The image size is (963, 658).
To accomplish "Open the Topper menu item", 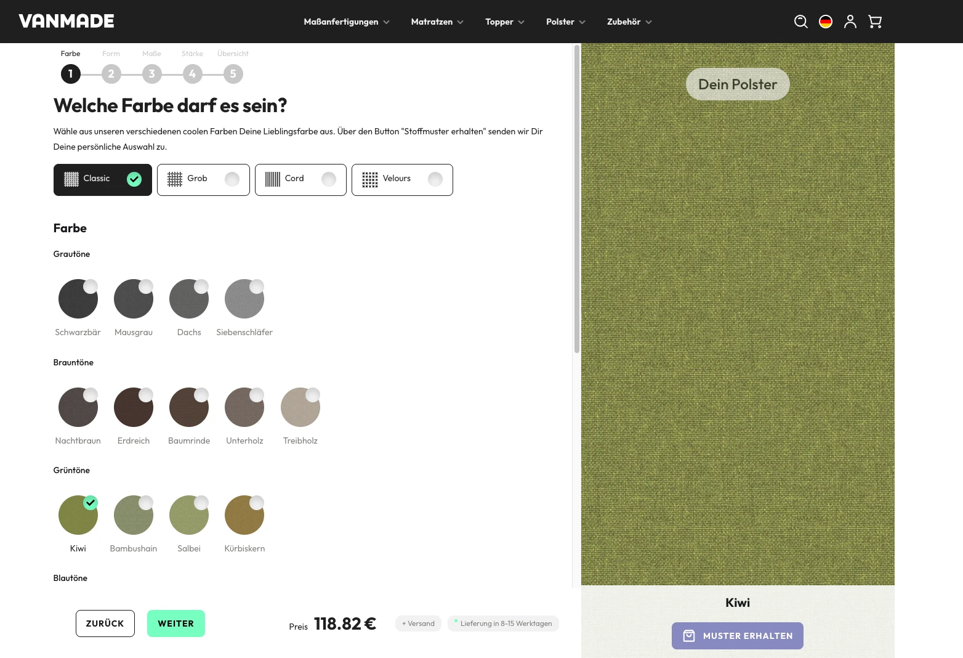I will pos(504,22).
